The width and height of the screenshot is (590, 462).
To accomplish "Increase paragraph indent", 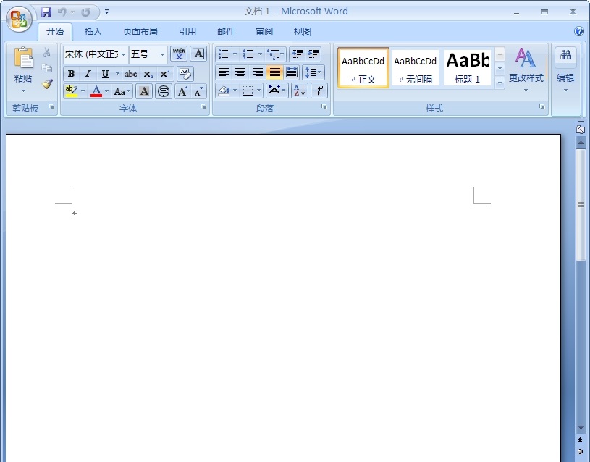I will 313,54.
